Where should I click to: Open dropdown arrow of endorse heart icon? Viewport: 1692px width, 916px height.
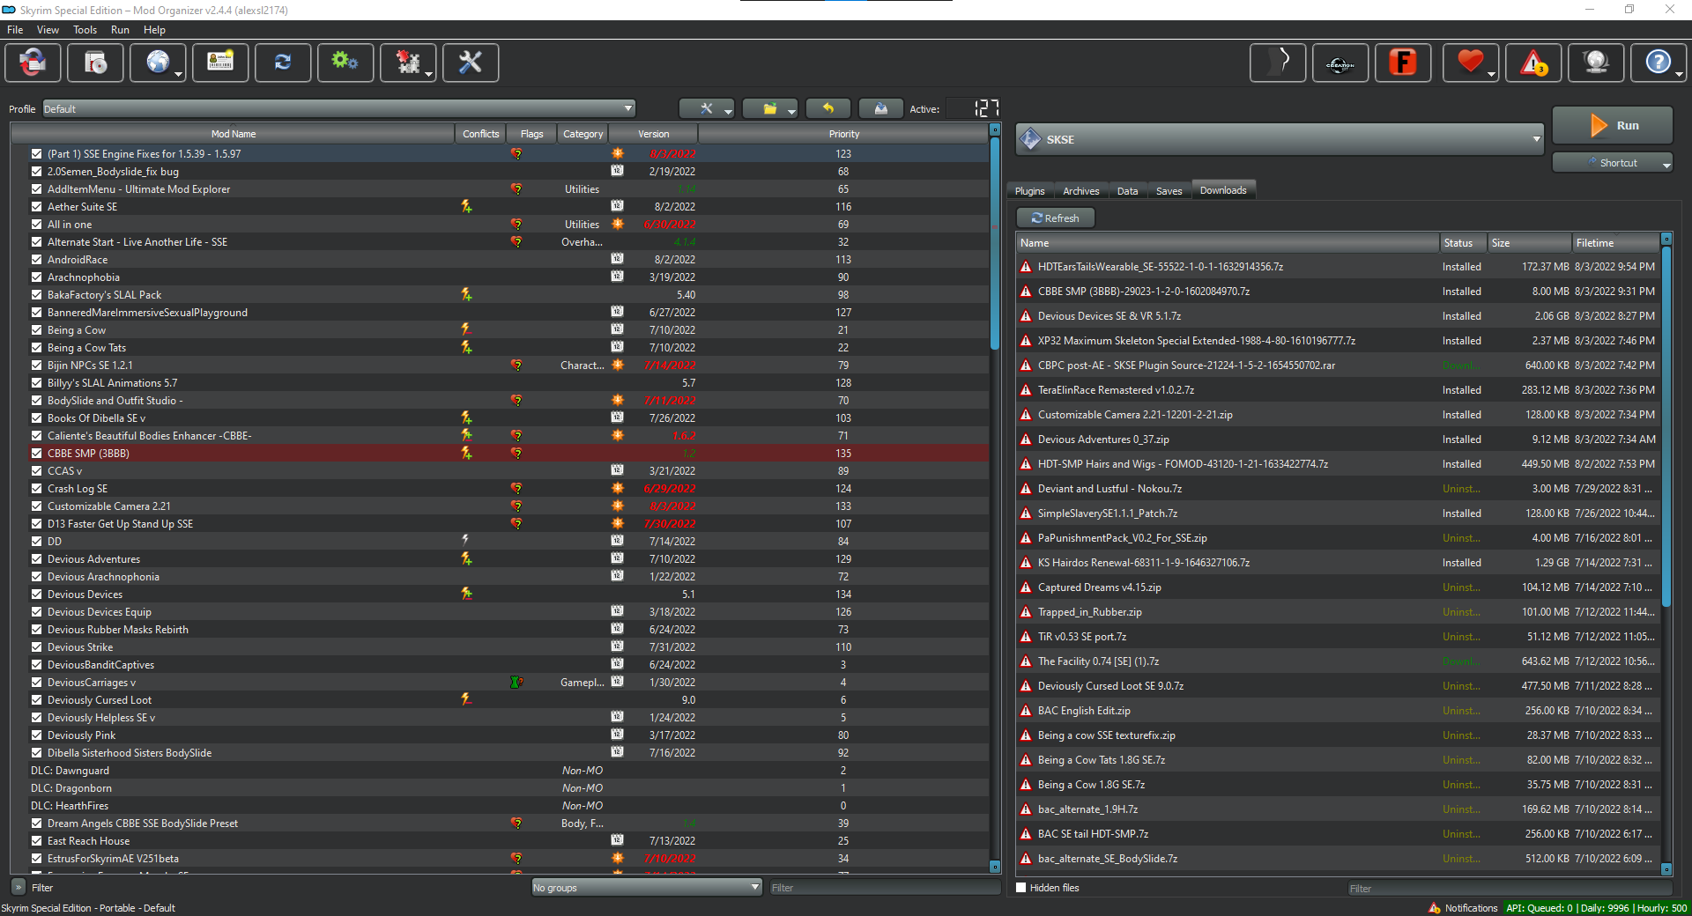(x=1491, y=74)
